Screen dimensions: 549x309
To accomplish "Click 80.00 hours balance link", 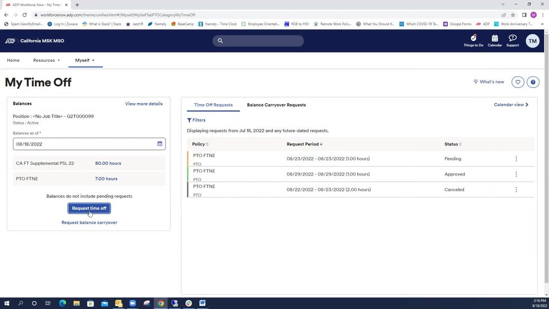I will click(x=108, y=163).
